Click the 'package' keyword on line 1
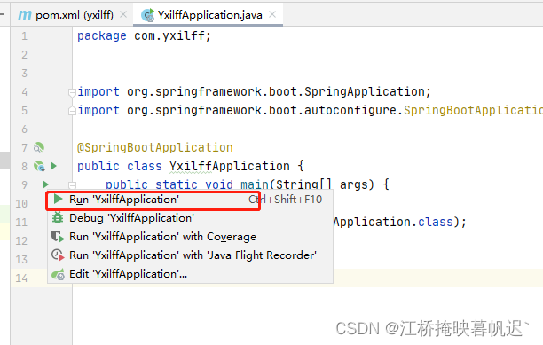Screen dimensions: 543x345 coord(102,36)
